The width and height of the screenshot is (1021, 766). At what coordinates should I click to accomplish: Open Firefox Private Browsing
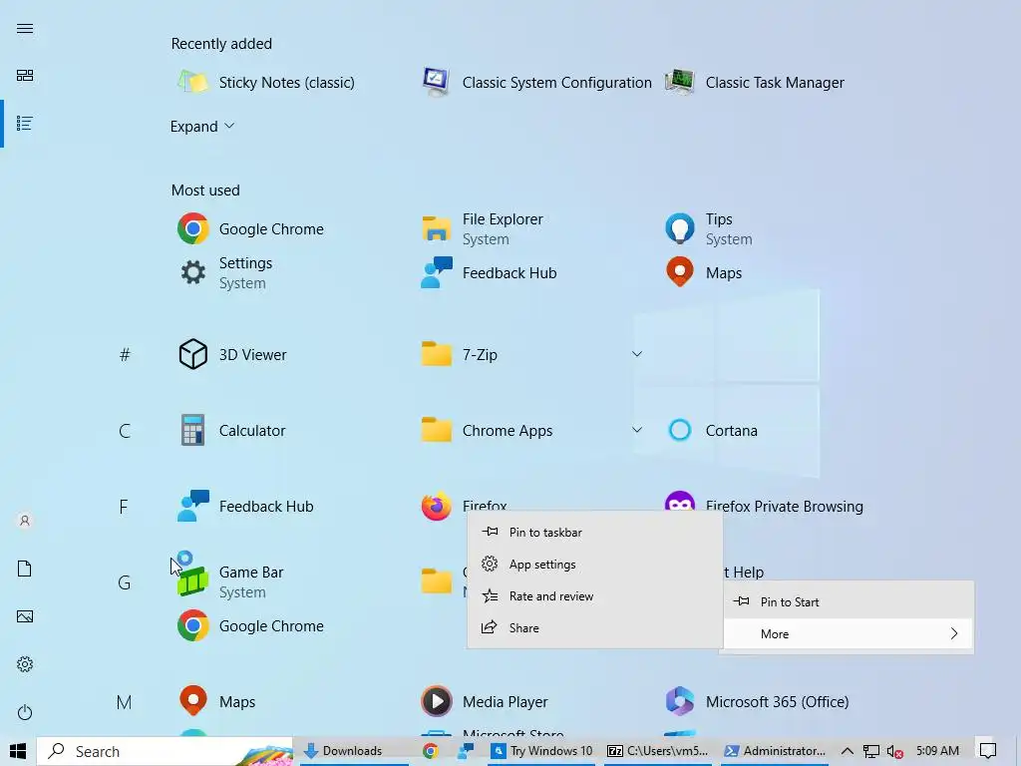764,506
